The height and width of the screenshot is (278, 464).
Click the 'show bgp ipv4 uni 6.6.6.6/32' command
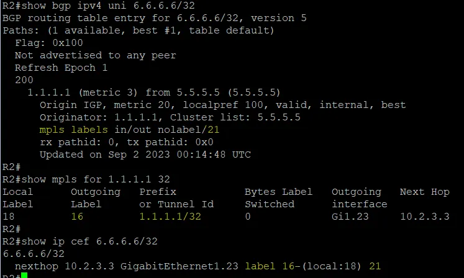tap(108, 6)
